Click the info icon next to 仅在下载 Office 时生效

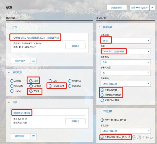pyautogui.click(x=102, y=120)
